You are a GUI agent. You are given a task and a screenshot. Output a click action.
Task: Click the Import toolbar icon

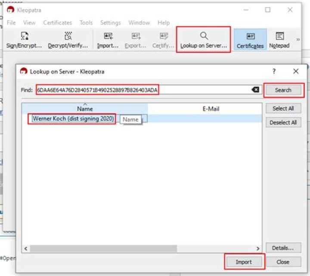tap(108, 40)
